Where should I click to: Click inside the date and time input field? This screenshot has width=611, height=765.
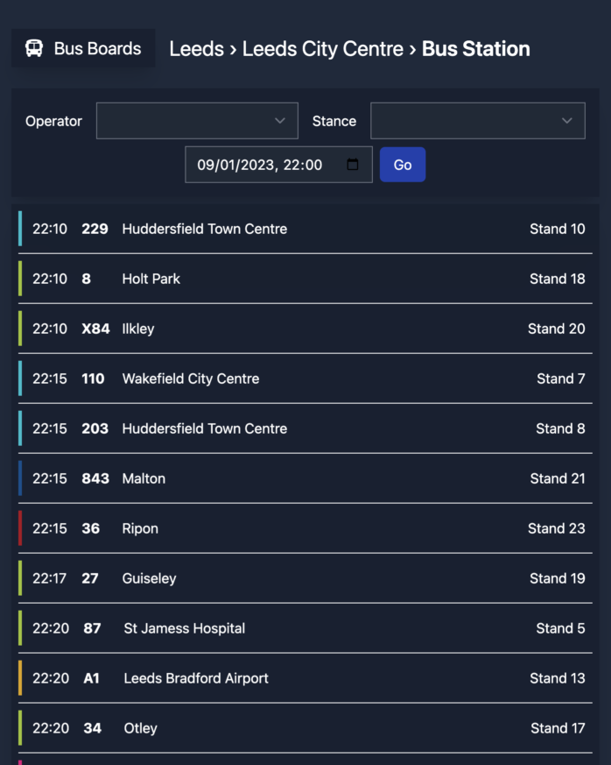coord(263,164)
